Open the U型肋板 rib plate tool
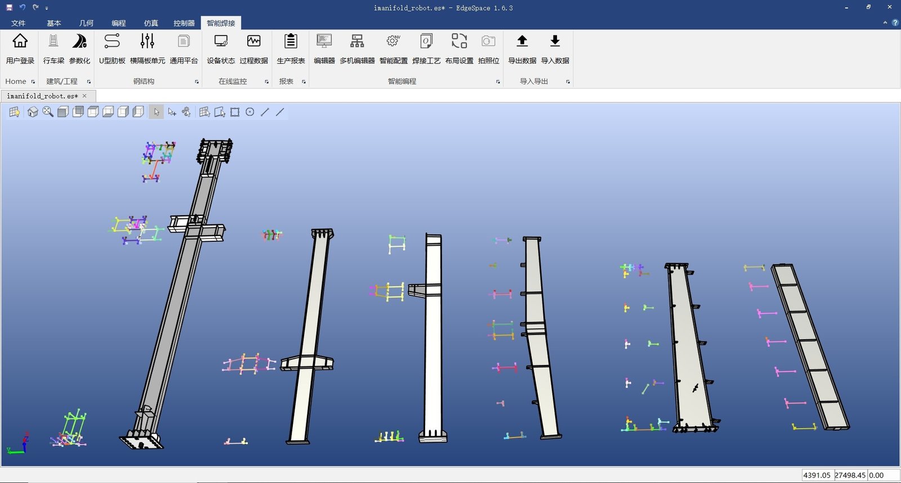 112,48
